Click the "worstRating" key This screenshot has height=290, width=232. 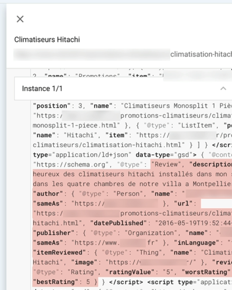click(206, 272)
